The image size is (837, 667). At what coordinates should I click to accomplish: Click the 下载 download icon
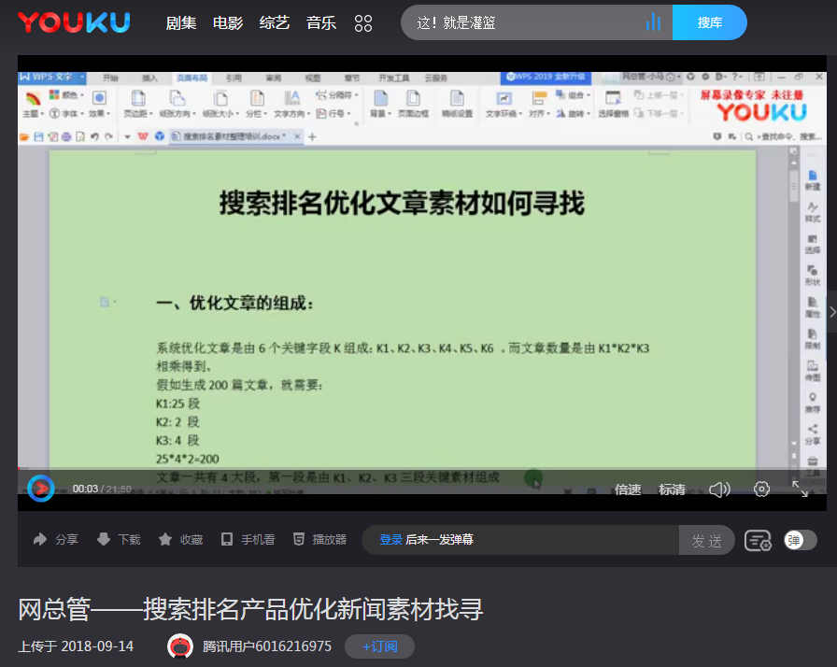pos(104,539)
